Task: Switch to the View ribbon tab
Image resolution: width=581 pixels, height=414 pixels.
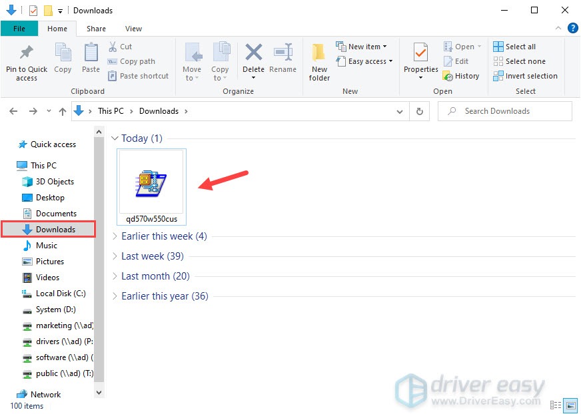Action: click(133, 29)
